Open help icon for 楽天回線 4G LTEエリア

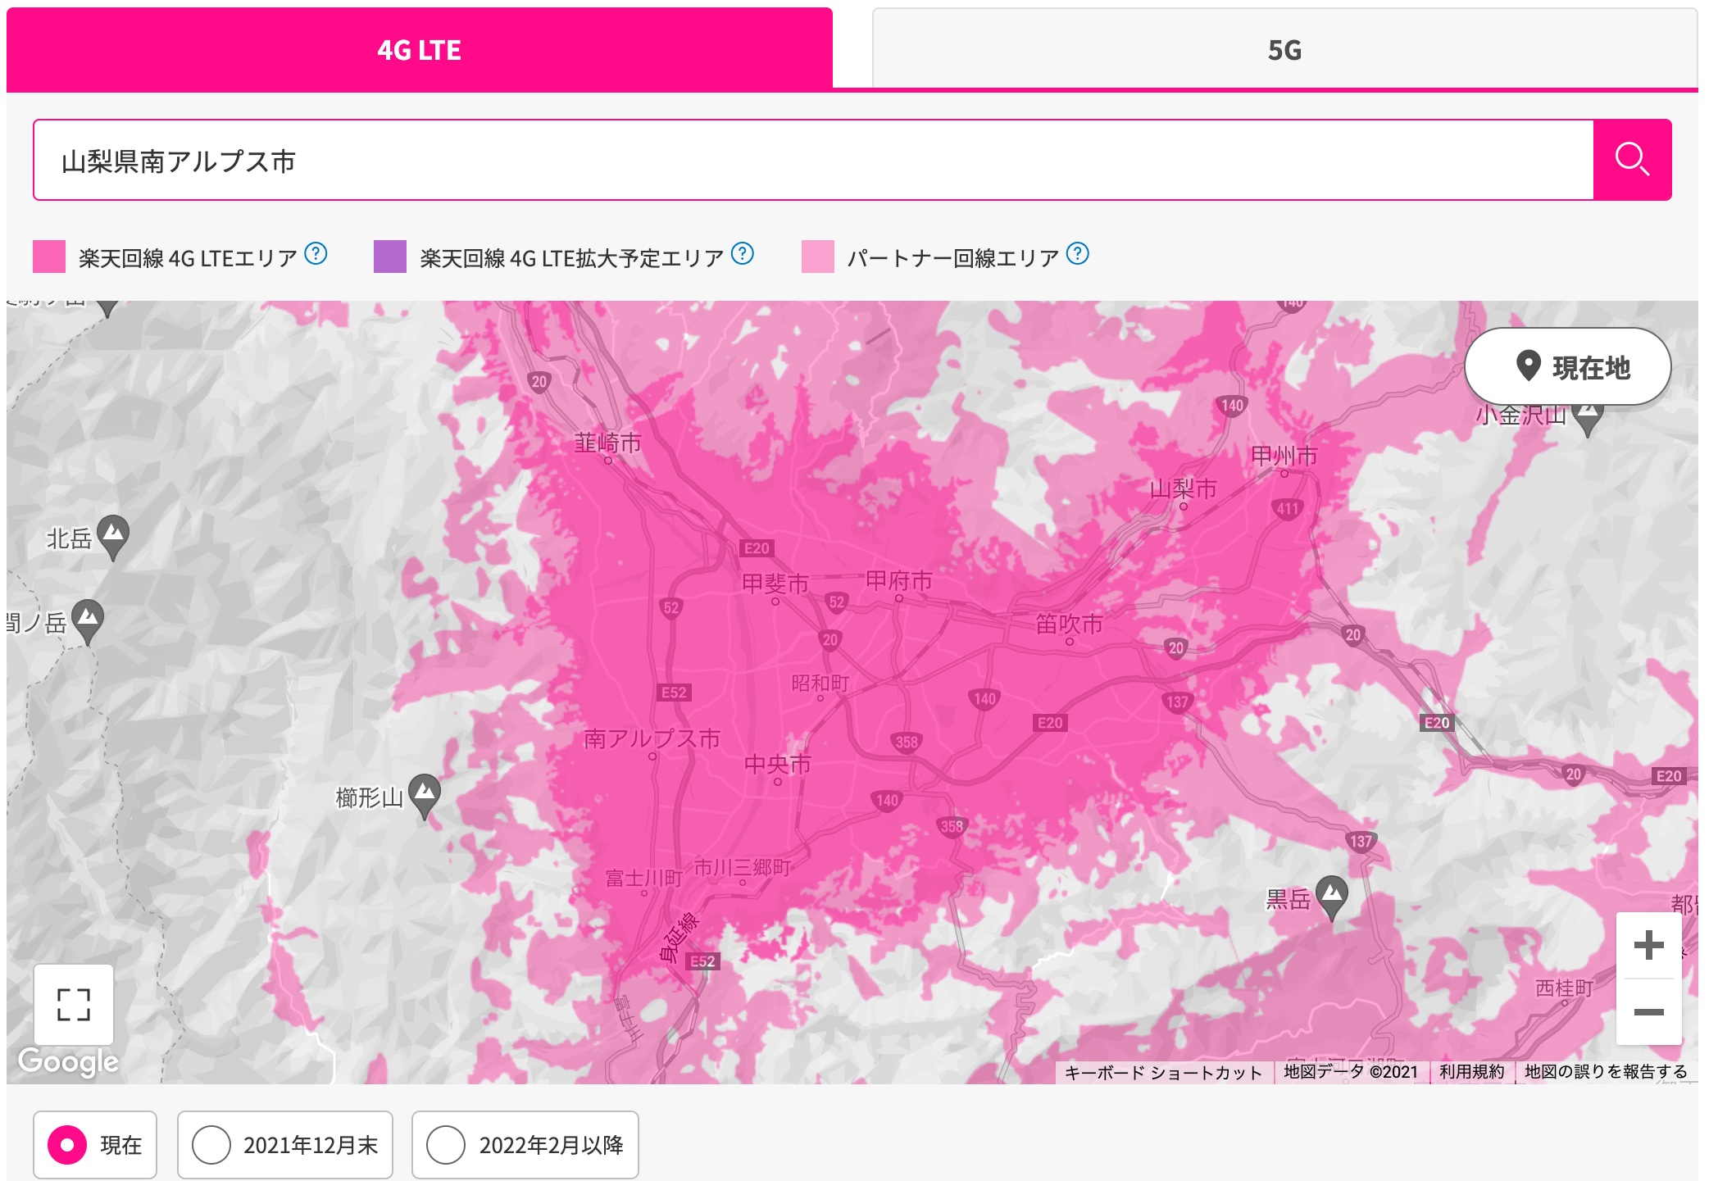coord(316,254)
